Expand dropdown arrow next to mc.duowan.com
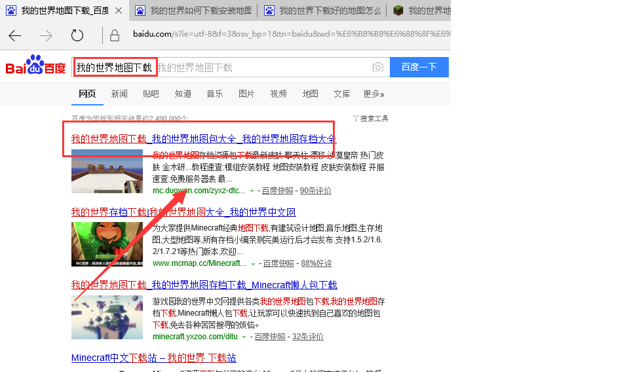 coord(252,191)
